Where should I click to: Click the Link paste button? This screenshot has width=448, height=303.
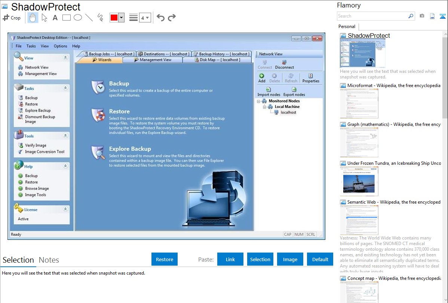coord(230,259)
